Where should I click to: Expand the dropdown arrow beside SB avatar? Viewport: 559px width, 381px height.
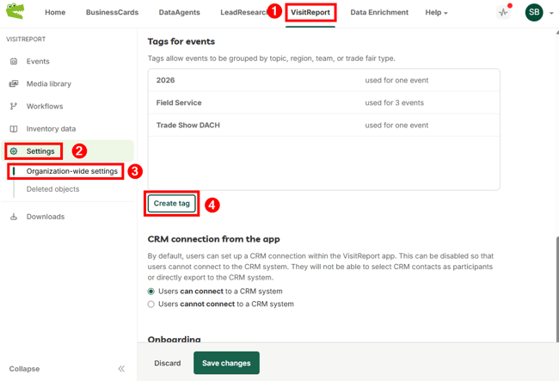551,13
